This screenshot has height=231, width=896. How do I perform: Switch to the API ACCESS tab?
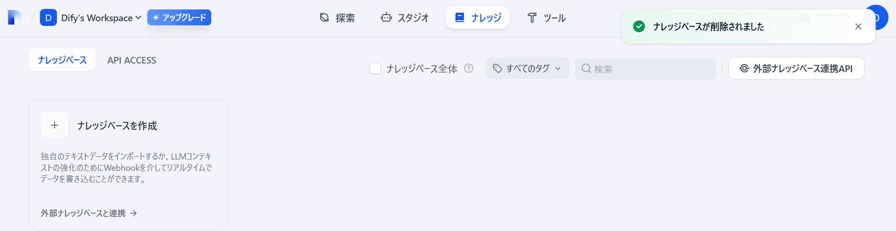click(x=132, y=60)
